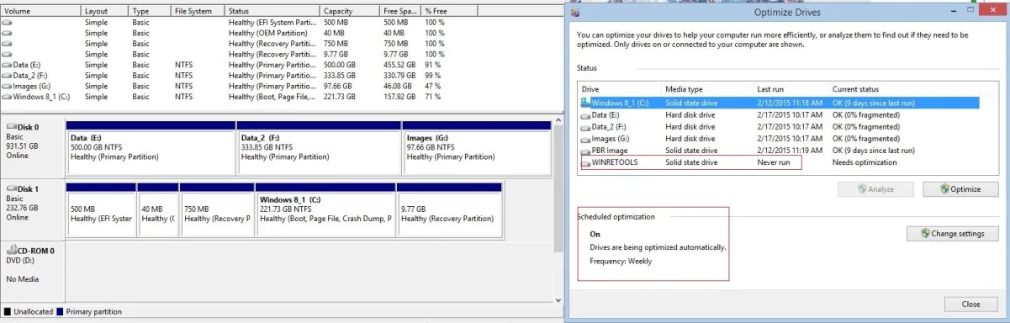Close the Optimize Drives dialog
The height and width of the screenshot is (323, 1010).
[970, 304]
